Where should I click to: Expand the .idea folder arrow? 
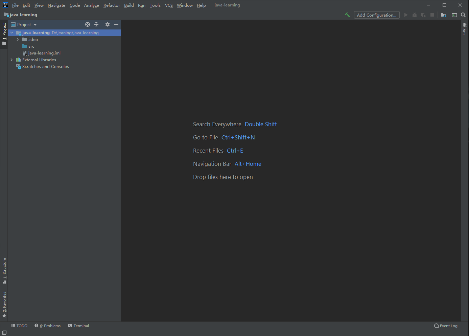point(18,40)
